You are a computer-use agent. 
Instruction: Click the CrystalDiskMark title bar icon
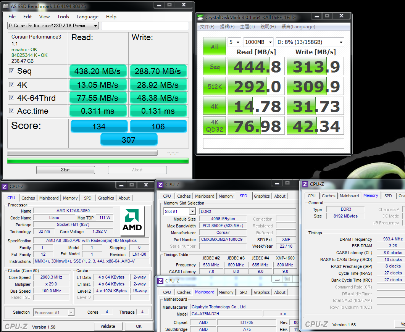tap(201, 17)
